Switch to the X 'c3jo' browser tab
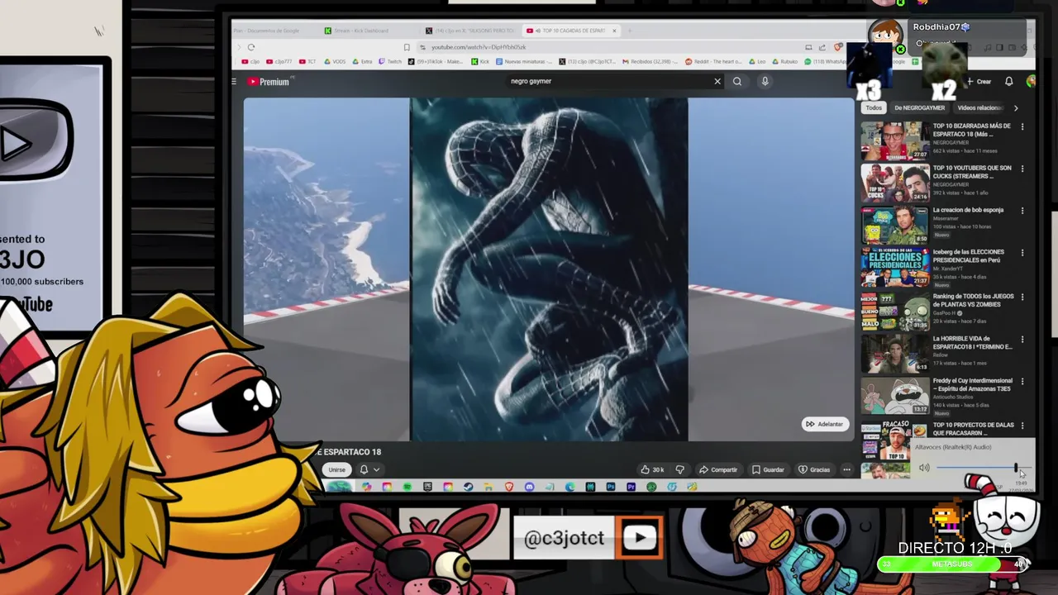Viewport: 1058px width, 595px height. (x=469, y=31)
